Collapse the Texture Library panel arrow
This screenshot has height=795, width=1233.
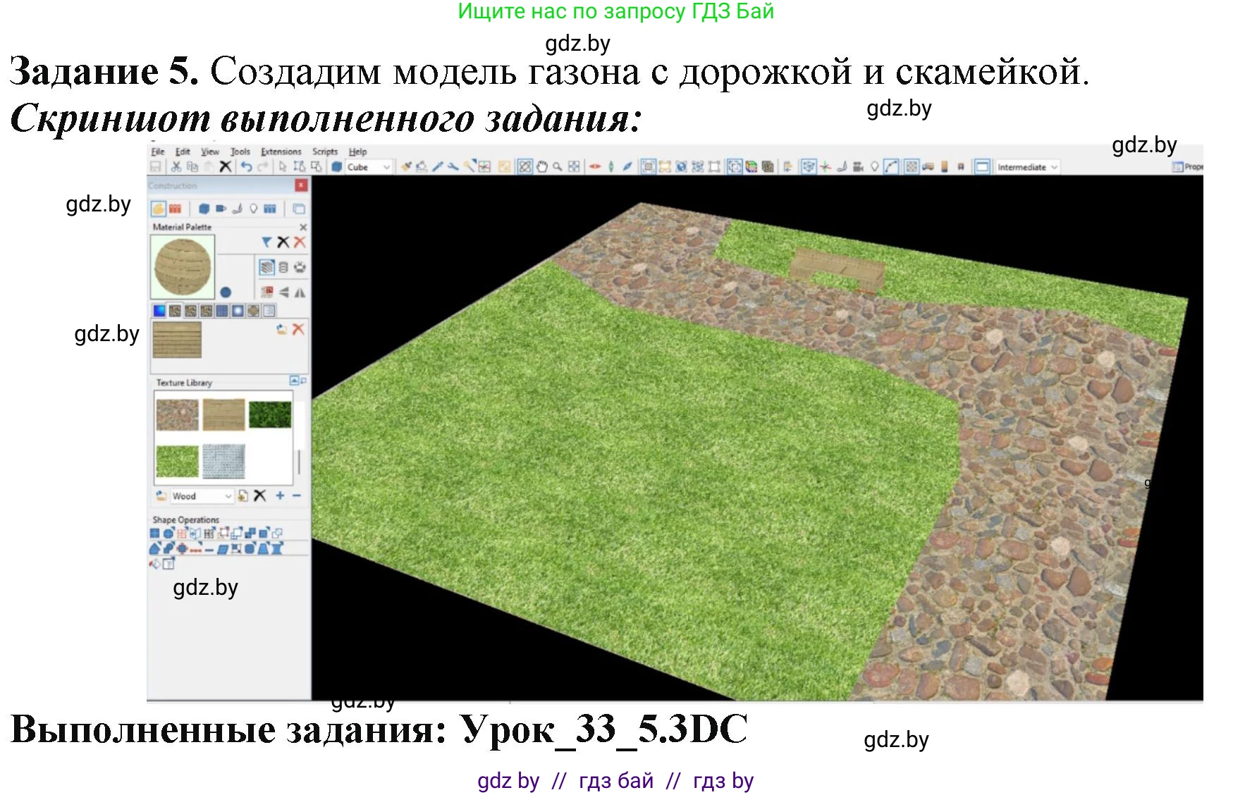tap(295, 380)
